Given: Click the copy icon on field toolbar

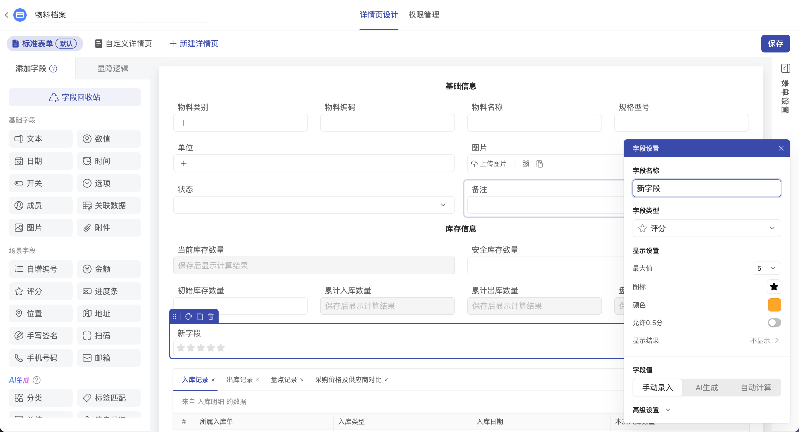Looking at the screenshot, I should tap(200, 316).
